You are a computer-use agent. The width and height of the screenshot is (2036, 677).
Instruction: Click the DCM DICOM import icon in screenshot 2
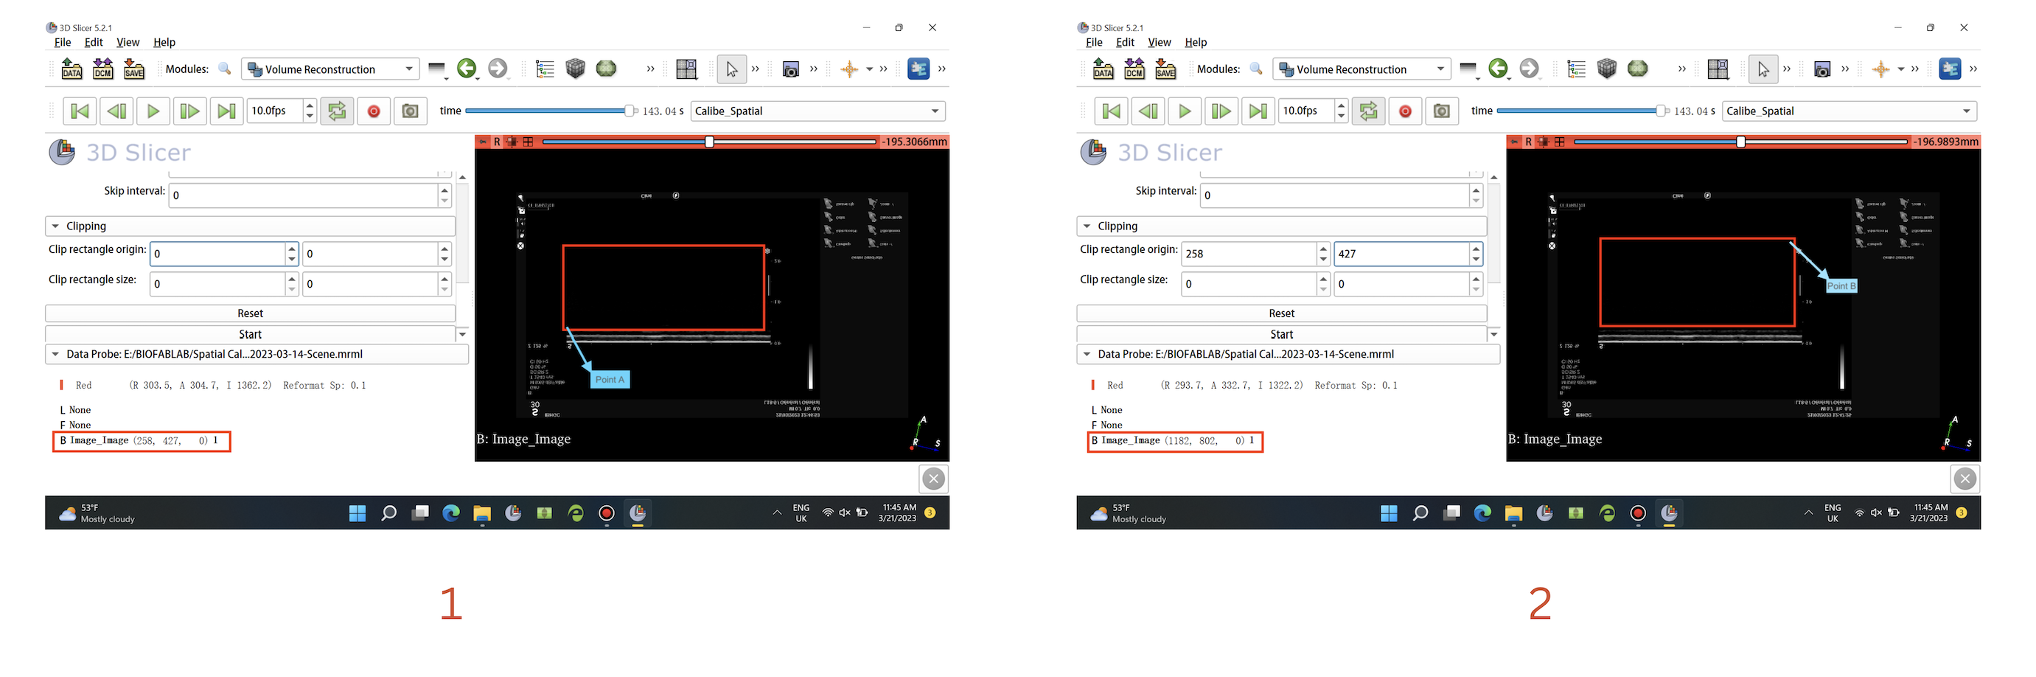pos(1134,69)
